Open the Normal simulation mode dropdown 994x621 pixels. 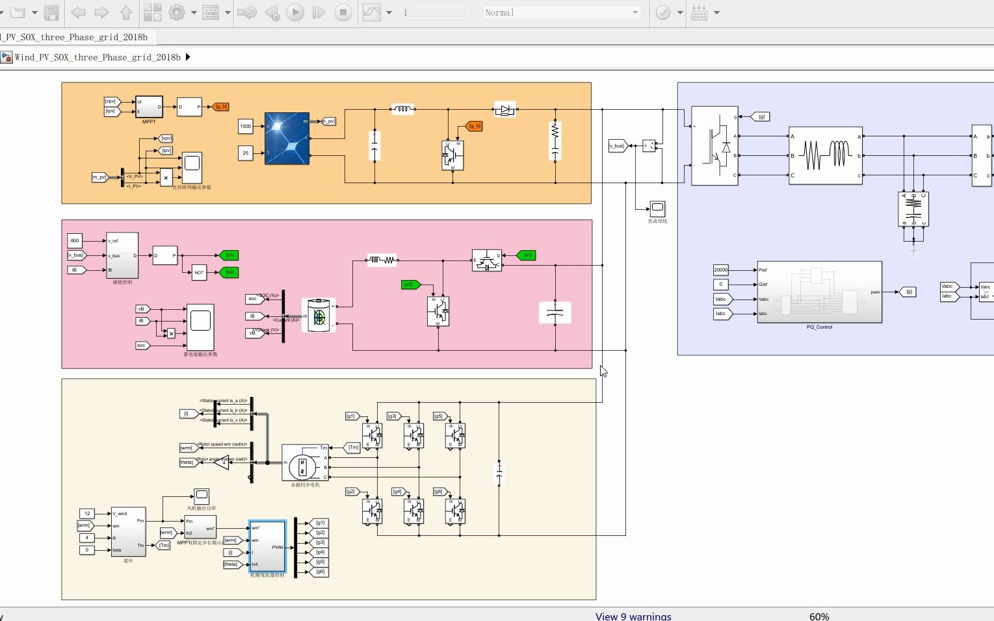[562, 12]
